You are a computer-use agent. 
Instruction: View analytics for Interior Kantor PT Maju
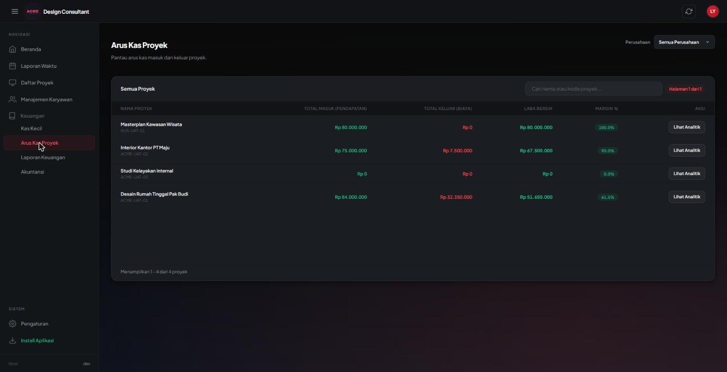tap(687, 150)
